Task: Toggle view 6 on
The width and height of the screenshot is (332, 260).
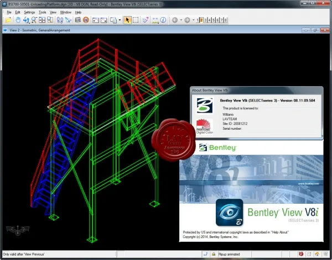Action: [x=217, y=20]
